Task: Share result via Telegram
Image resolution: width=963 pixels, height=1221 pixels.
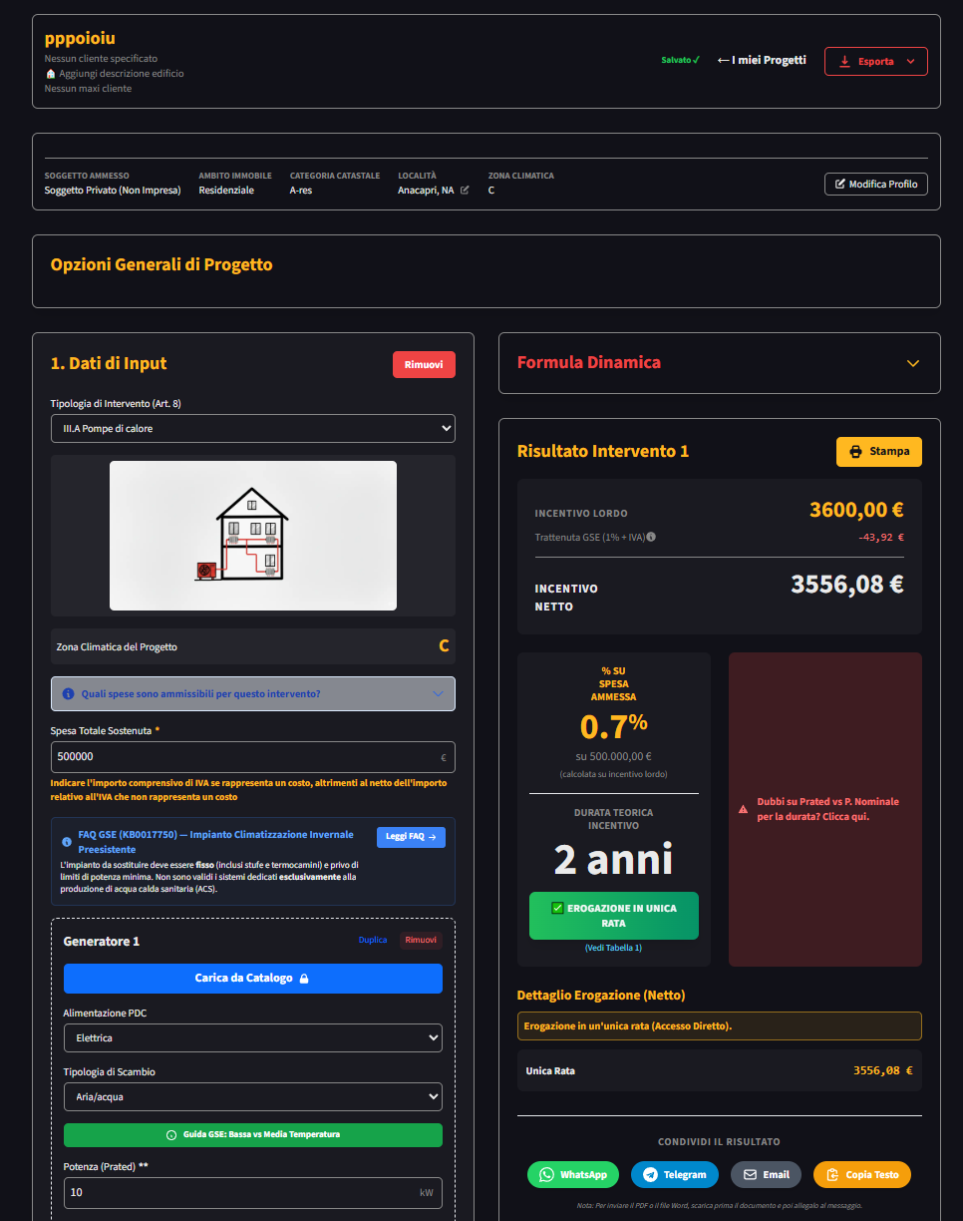Action: pos(675,1174)
